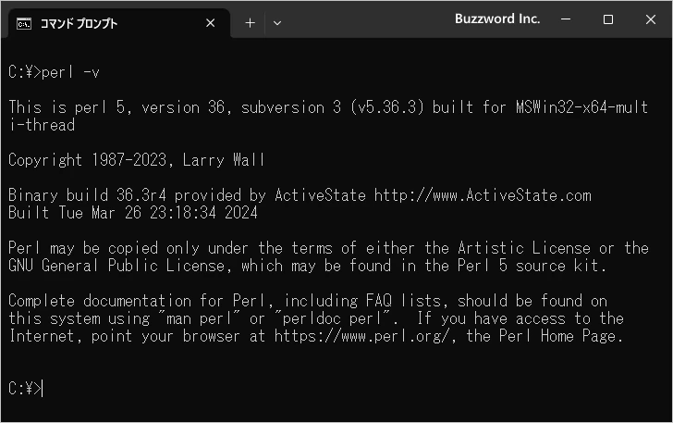
Task: Click the GNU General Public License text
Action: [x=116, y=266]
